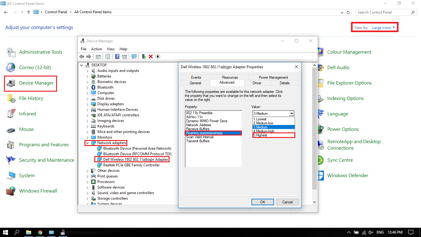Image resolution: width=421 pixels, height=237 pixels.
Task: Switch to the Driver tab in Properties
Action: 257,83
